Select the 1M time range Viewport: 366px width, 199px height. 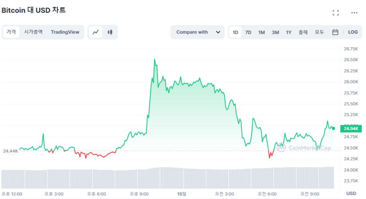[x=261, y=32]
